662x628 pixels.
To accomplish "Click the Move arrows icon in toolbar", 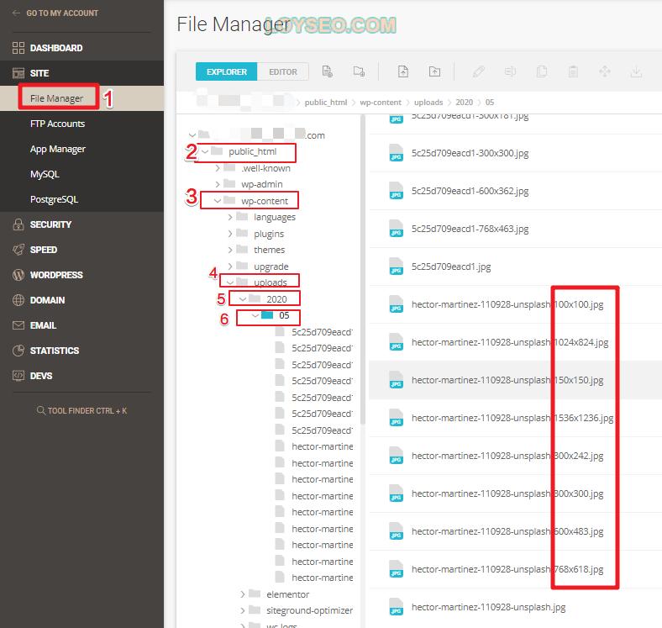I will pos(604,71).
